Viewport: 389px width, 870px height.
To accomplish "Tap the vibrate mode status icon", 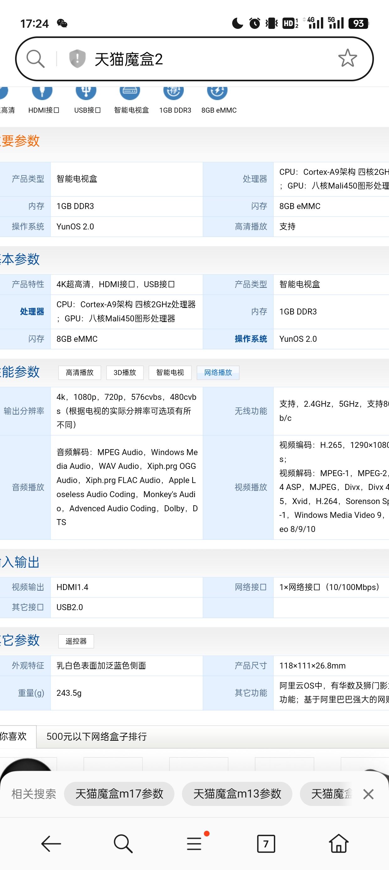I will coord(271,23).
